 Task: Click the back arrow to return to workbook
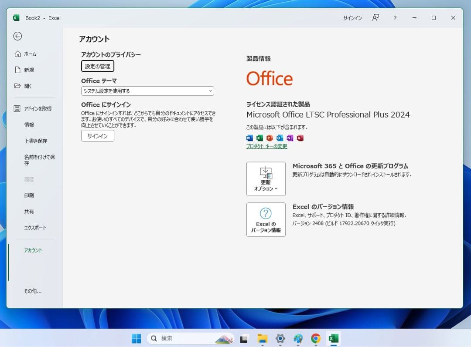tap(17, 36)
